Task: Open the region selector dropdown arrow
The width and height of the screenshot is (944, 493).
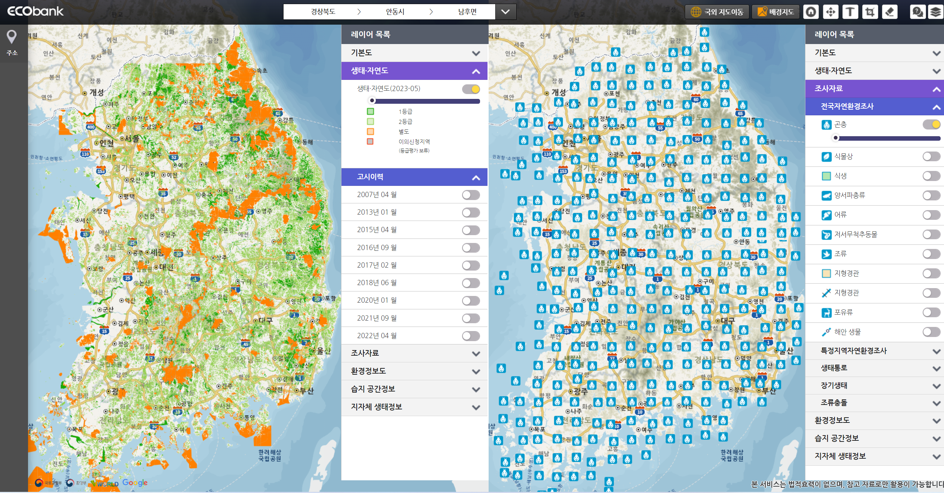Action: coord(505,12)
